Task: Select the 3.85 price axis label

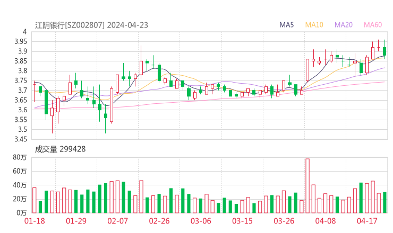Action: [x=21, y=61]
